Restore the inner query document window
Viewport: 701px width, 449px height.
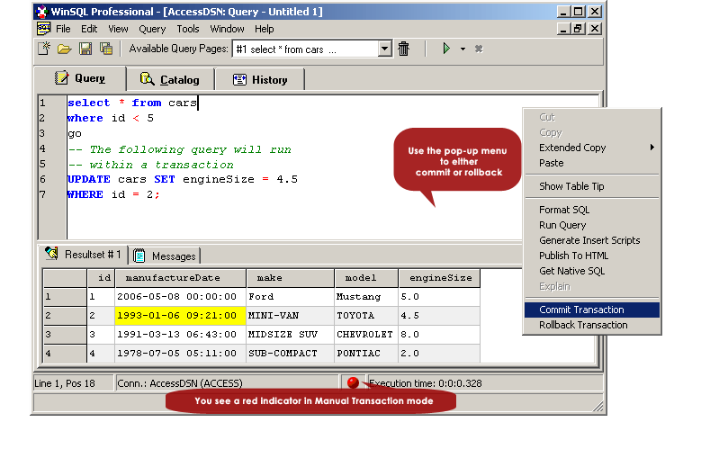(x=579, y=29)
